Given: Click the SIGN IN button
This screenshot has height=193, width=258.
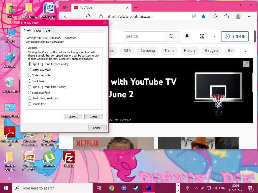Looking at the screenshot, I should [235, 36].
